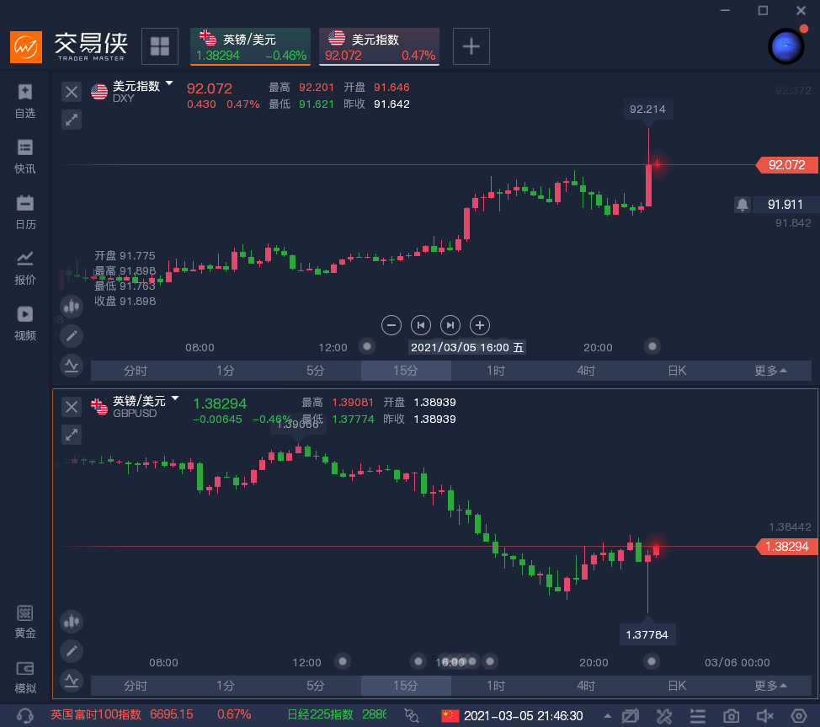The height and width of the screenshot is (727, 820).
Task: Click the event marker near 20:00 on the DXY timeline
Action: [x=652, y=345]
